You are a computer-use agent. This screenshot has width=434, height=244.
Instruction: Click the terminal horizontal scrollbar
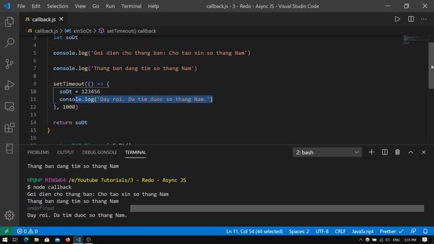coord(277,208)
